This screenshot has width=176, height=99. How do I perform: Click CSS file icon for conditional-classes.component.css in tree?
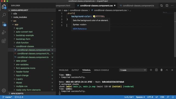[x=15, y=50]
